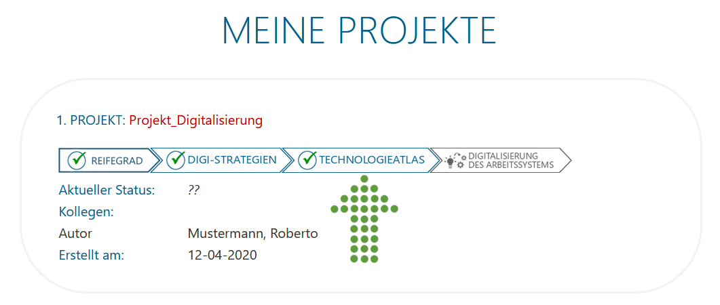Click the checkmark icon beside Digi-Strategien
Screen dimensions: 720x305
pos(176,159)
